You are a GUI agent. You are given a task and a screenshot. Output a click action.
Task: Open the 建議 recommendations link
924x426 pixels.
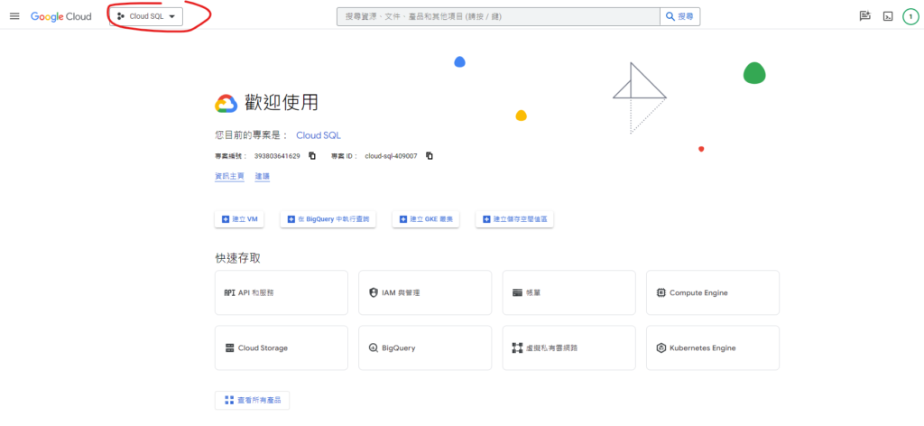(262, 176)
